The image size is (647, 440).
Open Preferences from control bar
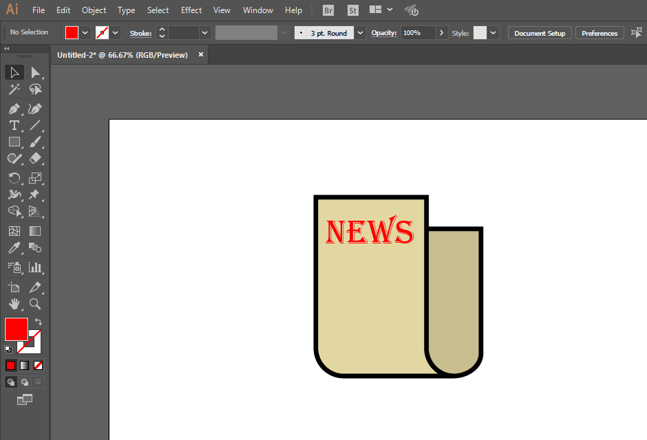click(x=600, y=33)
